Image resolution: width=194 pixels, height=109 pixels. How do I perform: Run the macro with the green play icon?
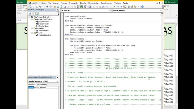click(x=115, y=7)
